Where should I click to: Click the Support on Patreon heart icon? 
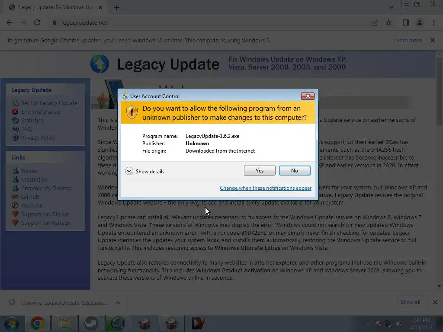click(15, 223)
